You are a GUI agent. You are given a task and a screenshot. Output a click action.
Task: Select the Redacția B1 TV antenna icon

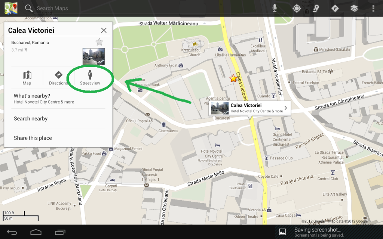pos(331,71)
